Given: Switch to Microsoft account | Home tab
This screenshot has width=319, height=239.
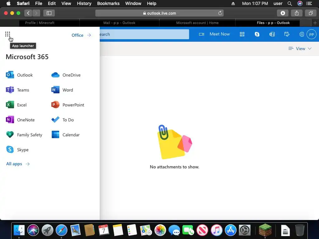Looking at the screenshot, I should click(x=197, y=23).
